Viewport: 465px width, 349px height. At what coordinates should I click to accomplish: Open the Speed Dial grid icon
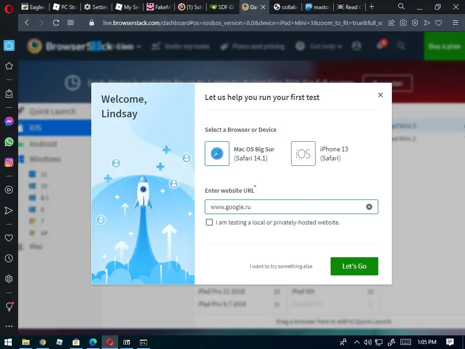[x=70, y=23]
